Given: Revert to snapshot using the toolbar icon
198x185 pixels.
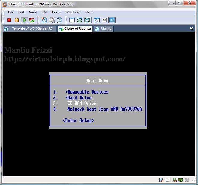Looking at the screenshot, I should (52, 20).
